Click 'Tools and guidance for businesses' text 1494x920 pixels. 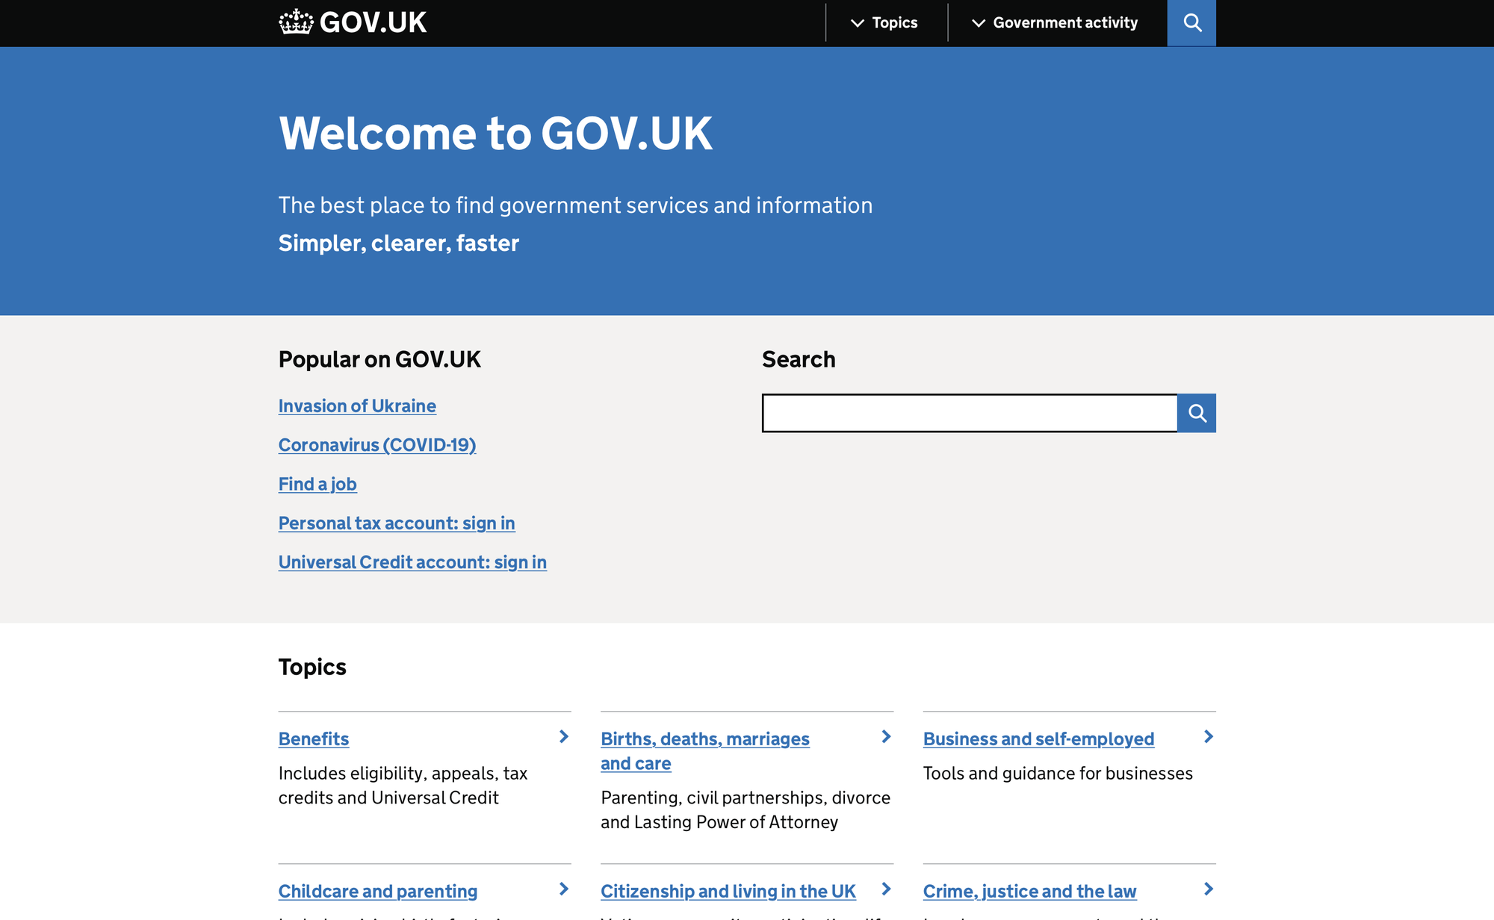point(1058,774)
